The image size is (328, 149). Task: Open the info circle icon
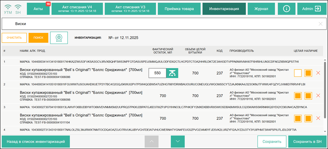286,9
